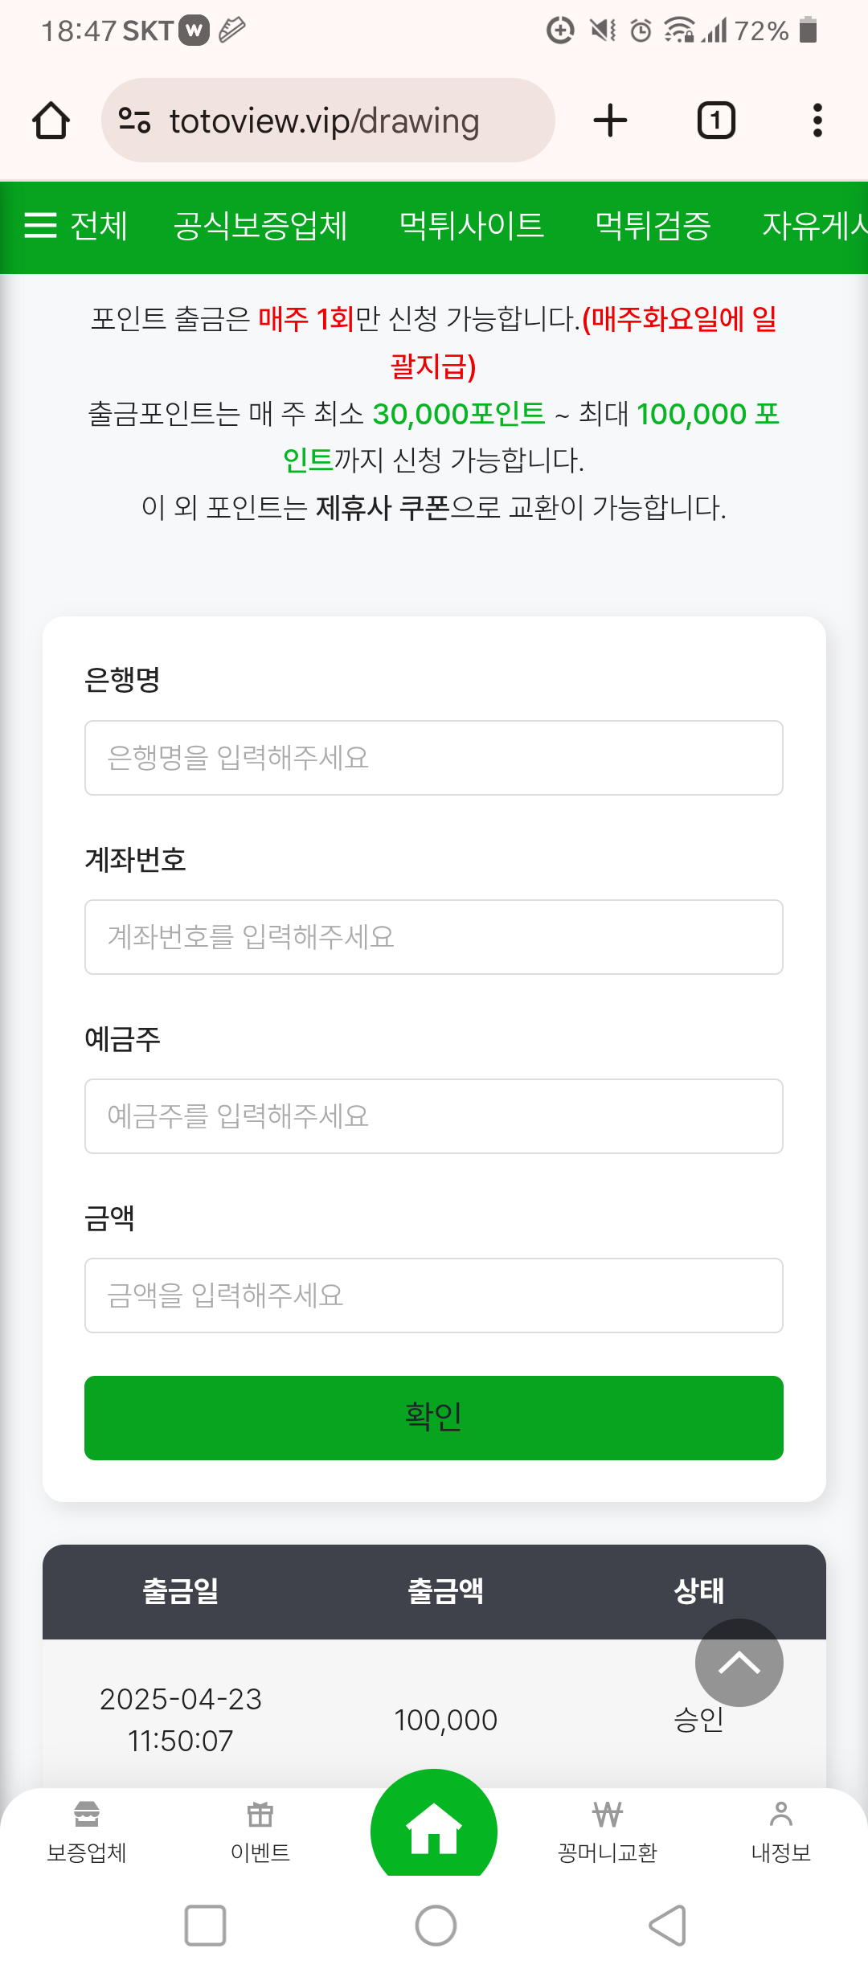Expand the 전체 hamburger menu
The image size is (868, 1977).
point(75,226)
